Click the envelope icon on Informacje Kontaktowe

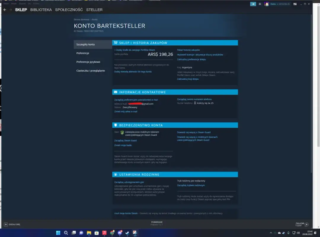115,92
